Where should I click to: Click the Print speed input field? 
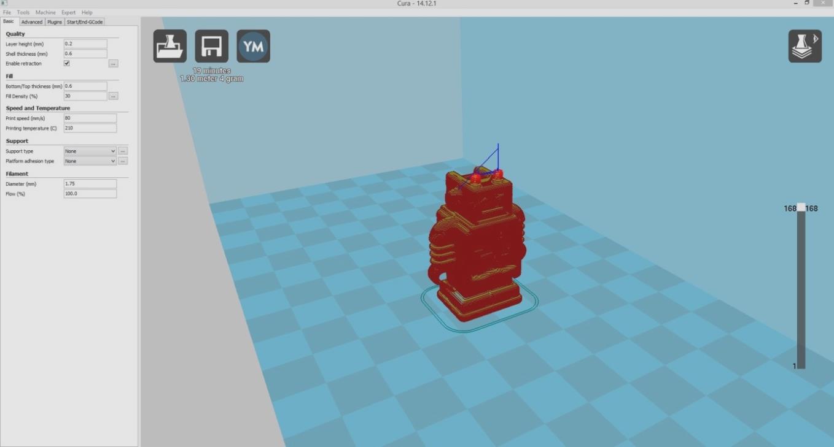[x=90, y=118]
